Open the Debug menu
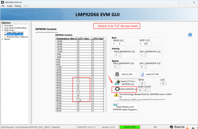This screenshot has height=129, width=198. pyautogui.click(x=18, y=6)
